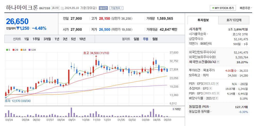Open help icon next to 추정PER EPS
This screenshot has width=255, height=126.
point(210,88)
